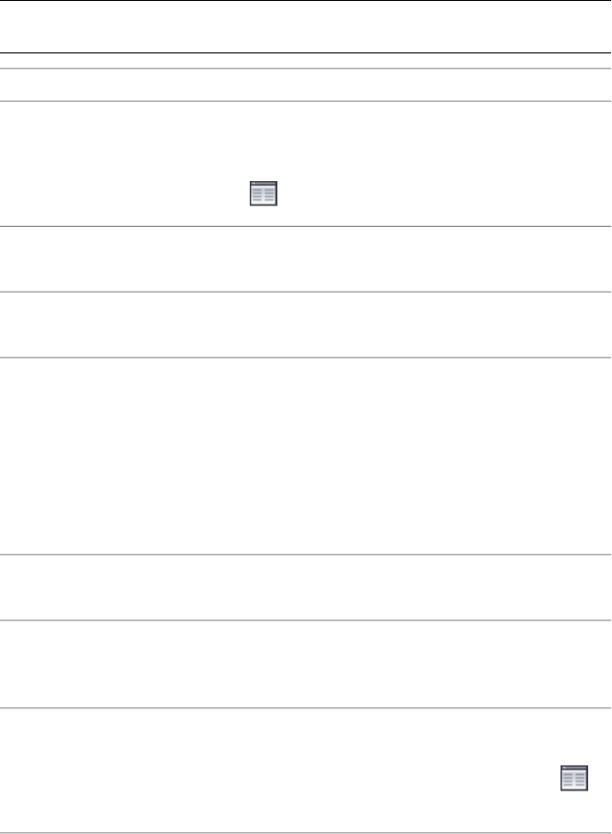The width and height of the screenshot is (612, 834).
Task: Select the empty row directly below the first icon row
Action: [x=306, y=259]
